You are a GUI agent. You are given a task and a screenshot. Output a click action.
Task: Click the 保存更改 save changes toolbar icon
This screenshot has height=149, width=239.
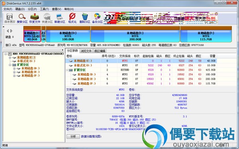10,18
